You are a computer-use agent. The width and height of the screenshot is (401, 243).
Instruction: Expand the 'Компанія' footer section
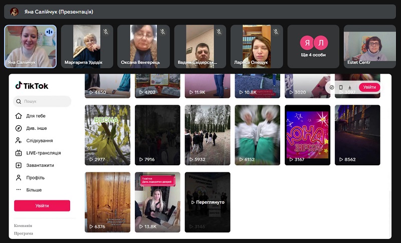click(x=23, y=225)
